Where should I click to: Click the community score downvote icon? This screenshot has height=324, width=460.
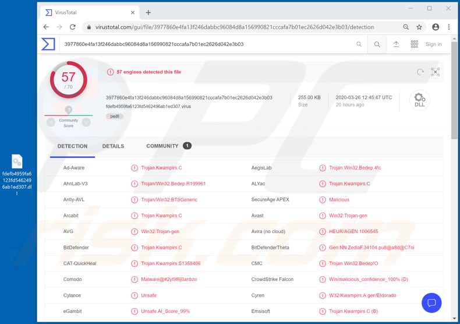click(51, 122)
